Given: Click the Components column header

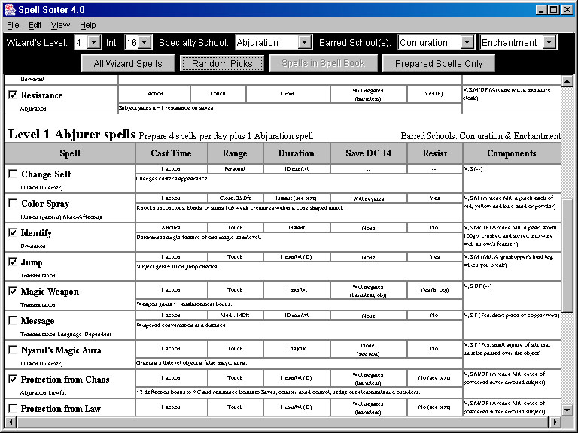Looking at the screenshot, I should pyautogui.click(x=512, y=153).
